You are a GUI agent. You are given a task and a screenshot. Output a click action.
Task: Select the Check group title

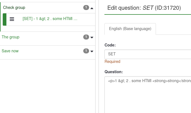[14, 8]
